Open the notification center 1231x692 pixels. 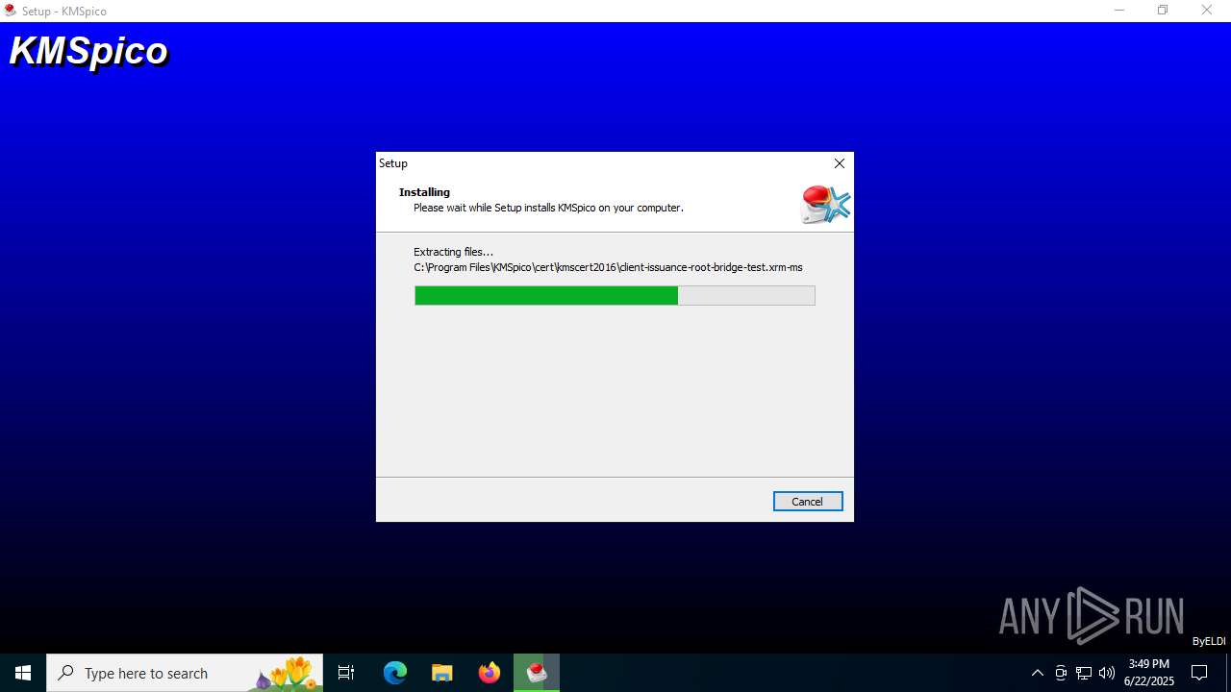(x=1199, y=673)
